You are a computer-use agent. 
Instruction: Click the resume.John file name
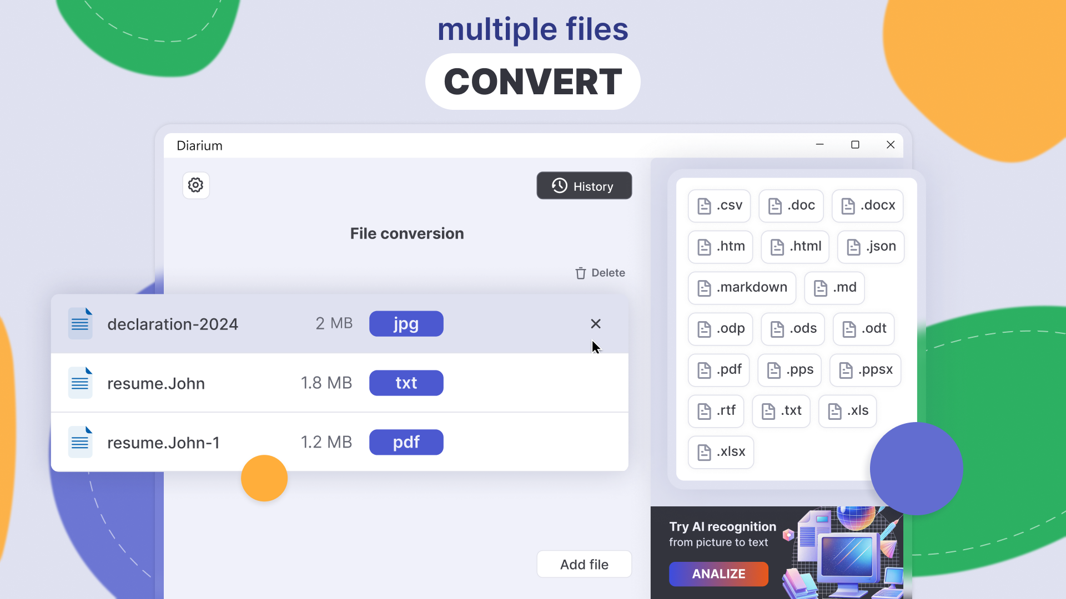pyautogui.click(x=156, y=383)
